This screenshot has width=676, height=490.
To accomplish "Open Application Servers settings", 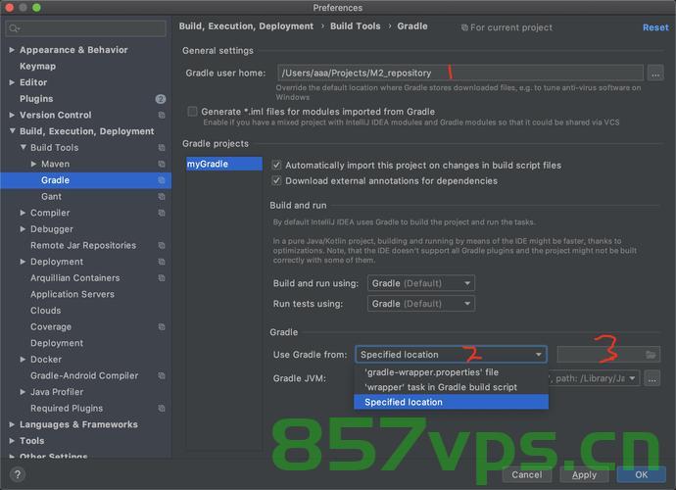I will pos(72,294).
